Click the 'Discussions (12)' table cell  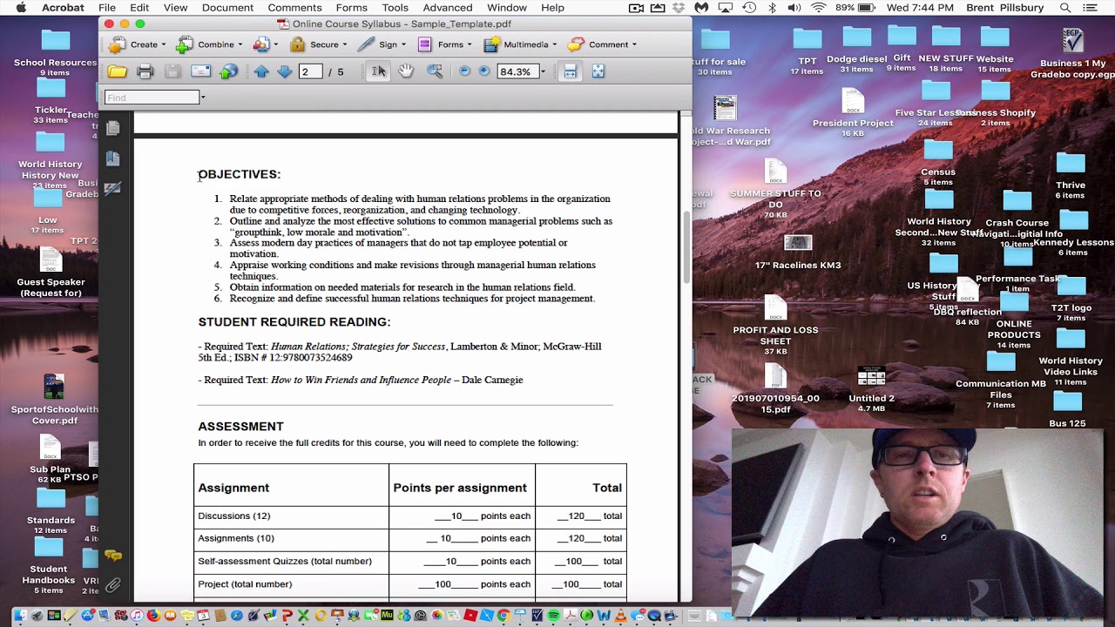[291, 516]
